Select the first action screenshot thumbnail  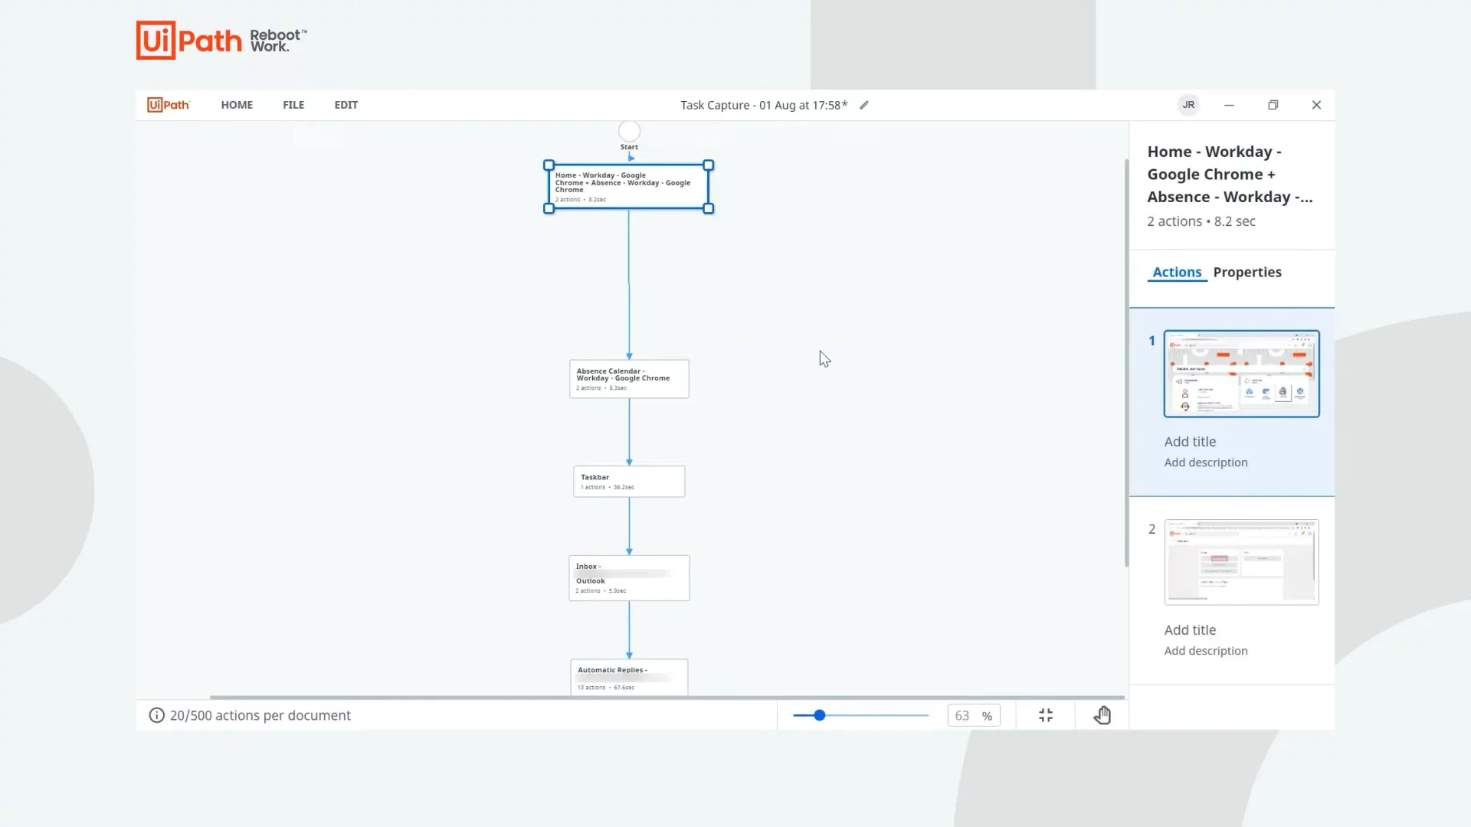point(1241,374)
